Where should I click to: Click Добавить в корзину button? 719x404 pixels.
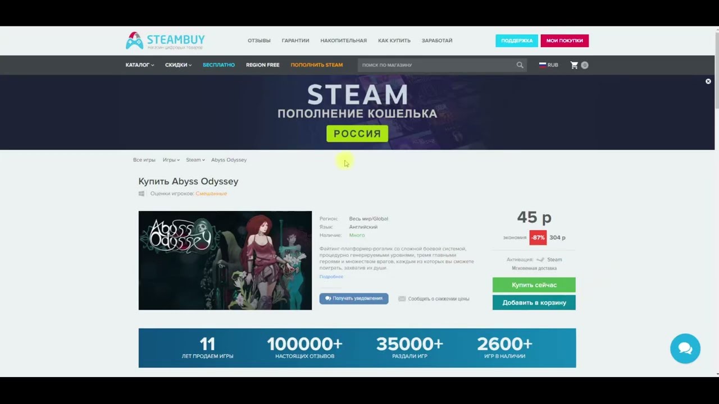pos(534,302)
